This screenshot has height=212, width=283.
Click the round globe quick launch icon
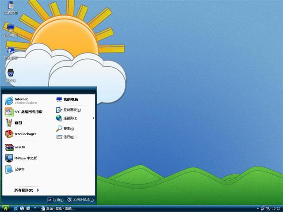click(22, 208)
